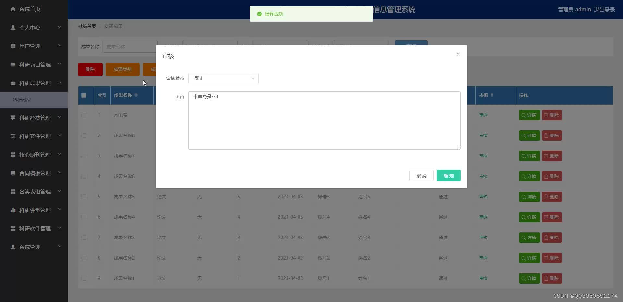Check the box for row 成果名称1

[84, 278]
